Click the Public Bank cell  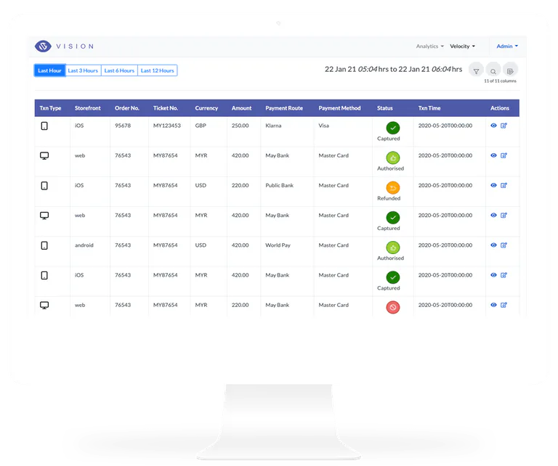[x=279, y=185]
